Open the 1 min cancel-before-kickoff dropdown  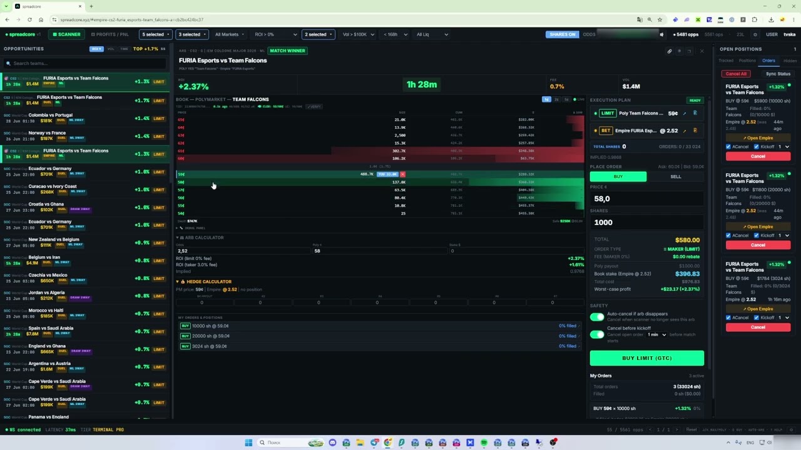[656, 335]
